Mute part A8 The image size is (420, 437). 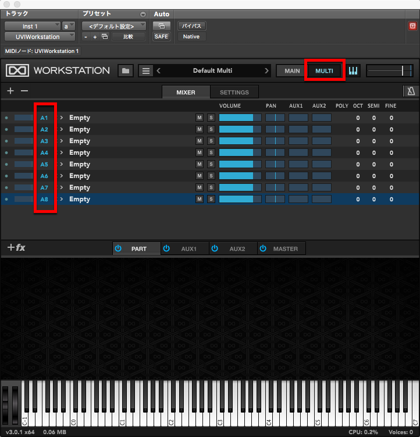pyautogui.click(x=200, y=199)
